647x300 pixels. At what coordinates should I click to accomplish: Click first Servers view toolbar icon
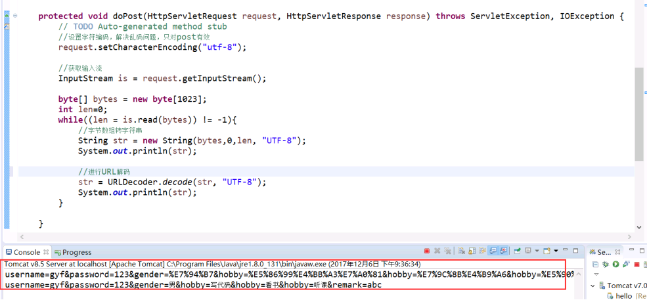pos(595,264)
